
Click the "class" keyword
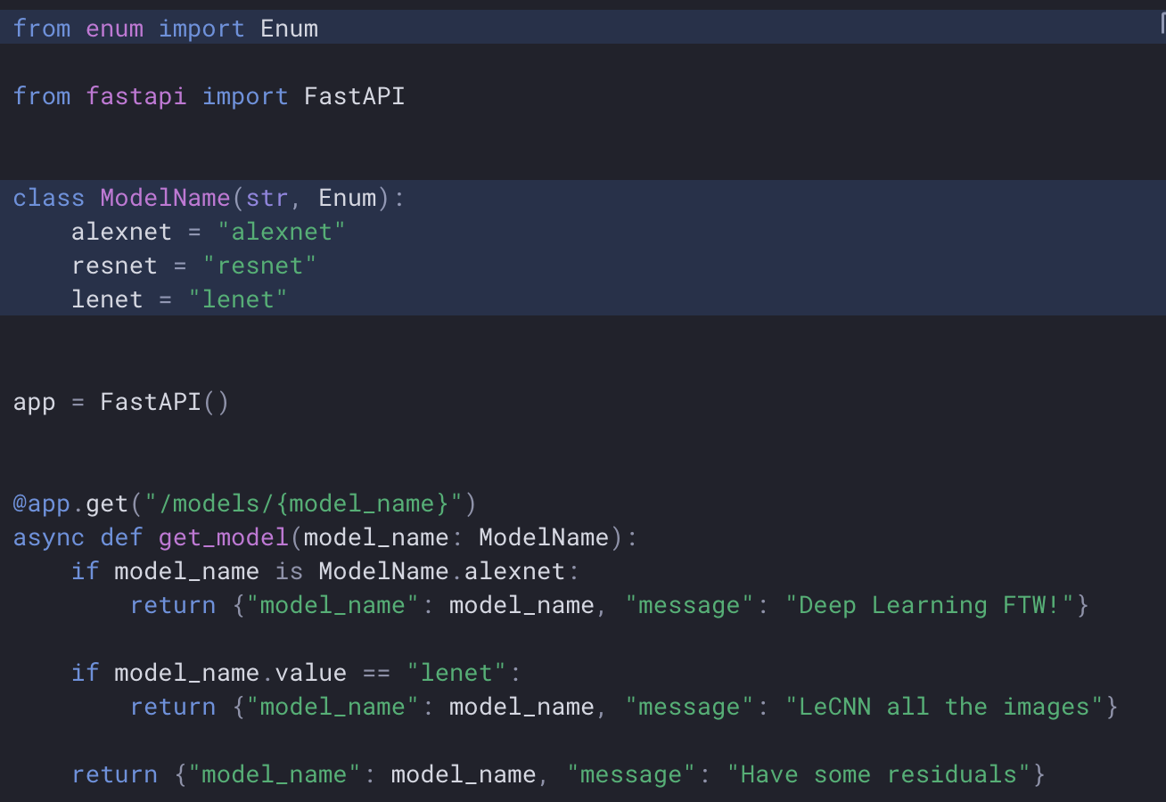(x=49, y=198)
